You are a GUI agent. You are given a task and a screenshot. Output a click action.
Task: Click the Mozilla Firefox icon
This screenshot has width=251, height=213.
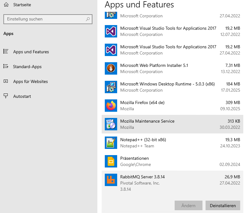coord(111,106)
